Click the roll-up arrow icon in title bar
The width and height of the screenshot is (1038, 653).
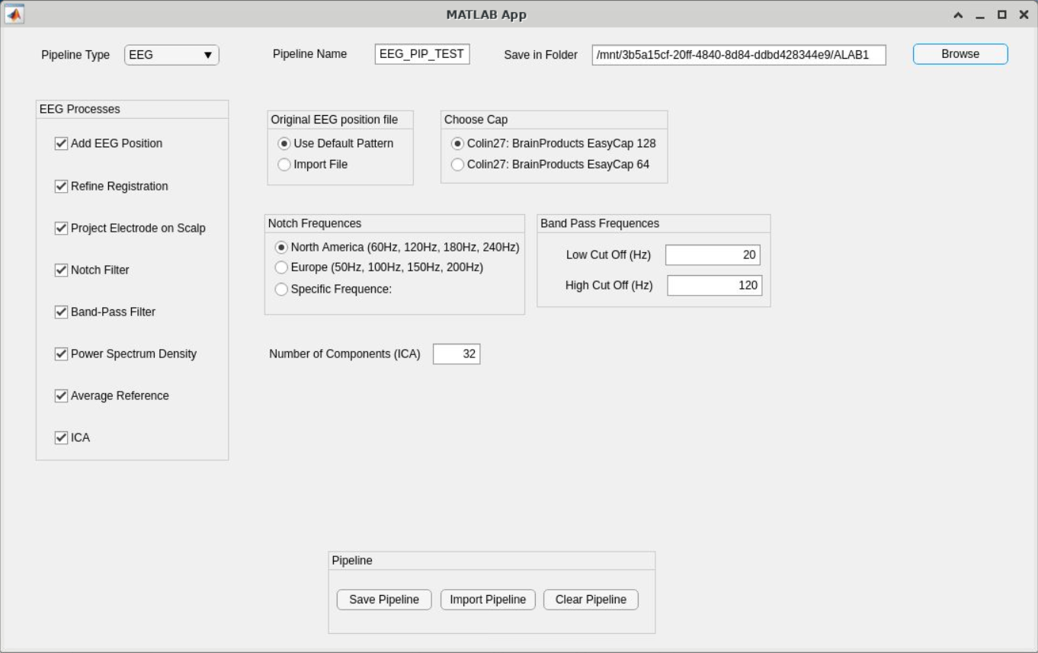pyautogui.click(x=958, y=14)
